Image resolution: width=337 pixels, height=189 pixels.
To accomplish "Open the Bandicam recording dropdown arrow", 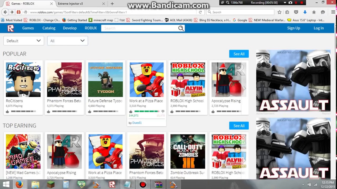I will (x=285, y=3).
